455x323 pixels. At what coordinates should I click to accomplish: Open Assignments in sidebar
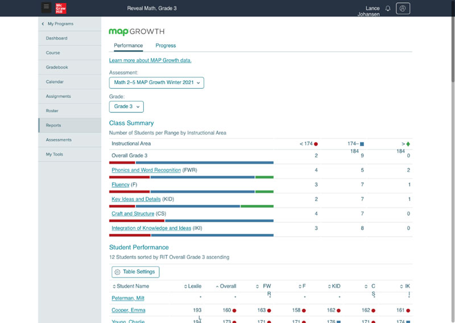pos(69,96)
